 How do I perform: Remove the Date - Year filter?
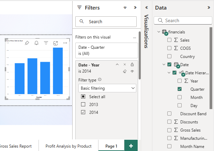pos(125,64)
